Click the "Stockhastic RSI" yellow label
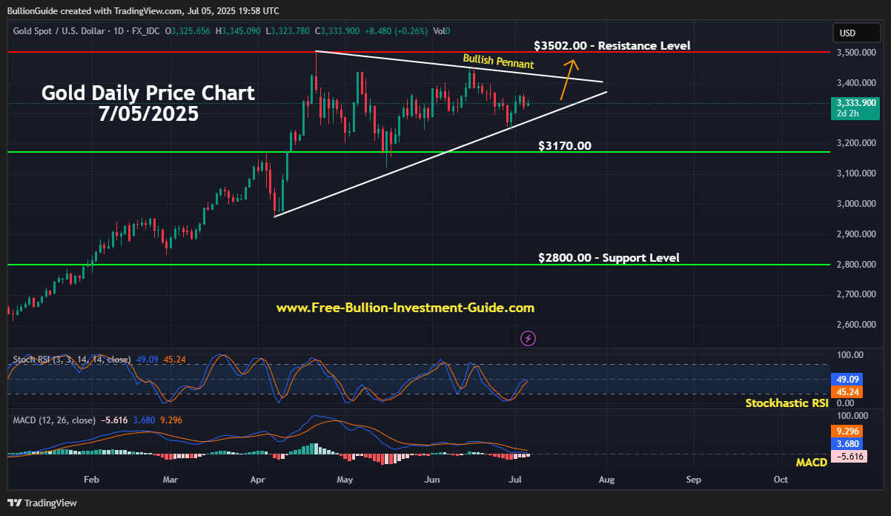 786,403
